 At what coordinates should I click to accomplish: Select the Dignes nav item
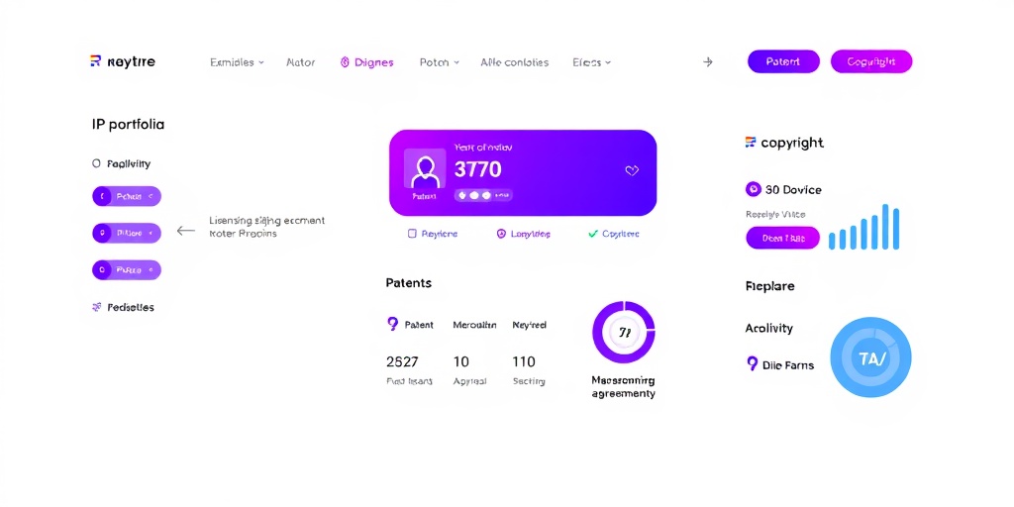(x=366, y=62)
